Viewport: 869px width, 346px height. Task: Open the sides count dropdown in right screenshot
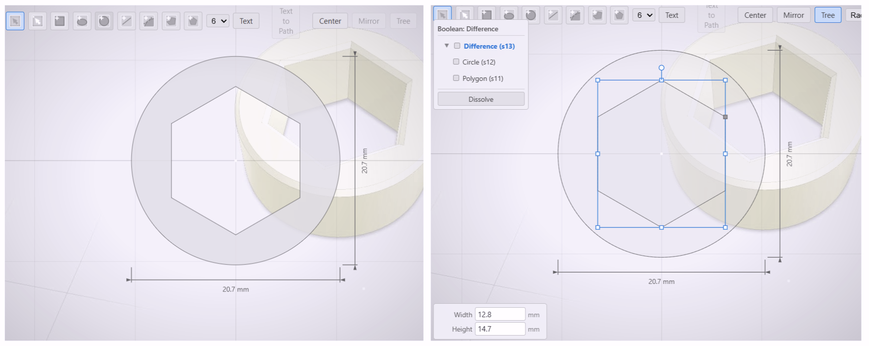644,15
